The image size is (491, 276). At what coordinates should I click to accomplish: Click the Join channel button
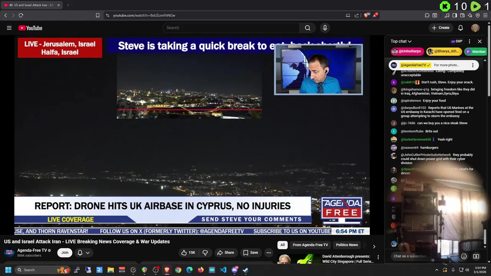(x=65, y=253)
